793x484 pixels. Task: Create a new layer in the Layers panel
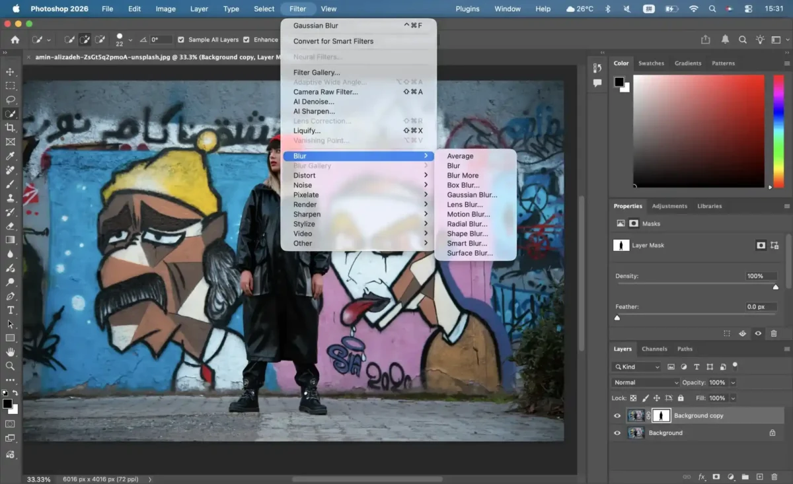pos(759,476)
